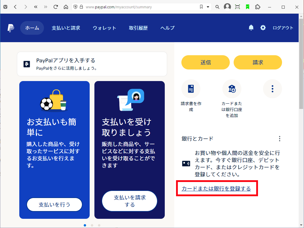
Task: Click the 支払いを行う button
Action: point(55,205)
